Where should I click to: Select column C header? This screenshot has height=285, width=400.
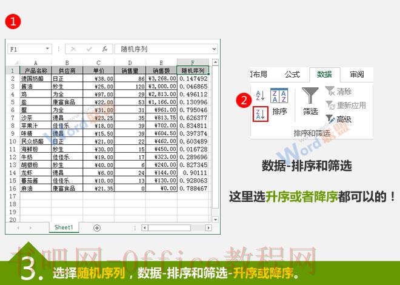point(98,63)
